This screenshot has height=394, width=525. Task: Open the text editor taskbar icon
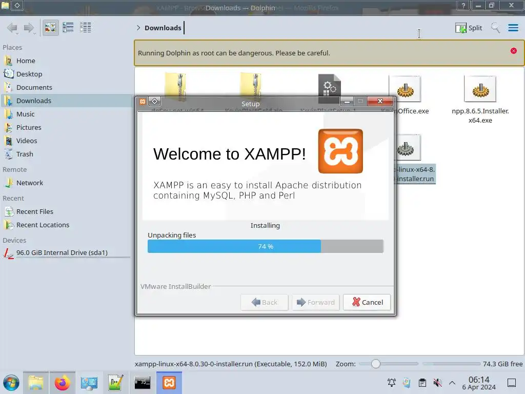coord(115,383)
